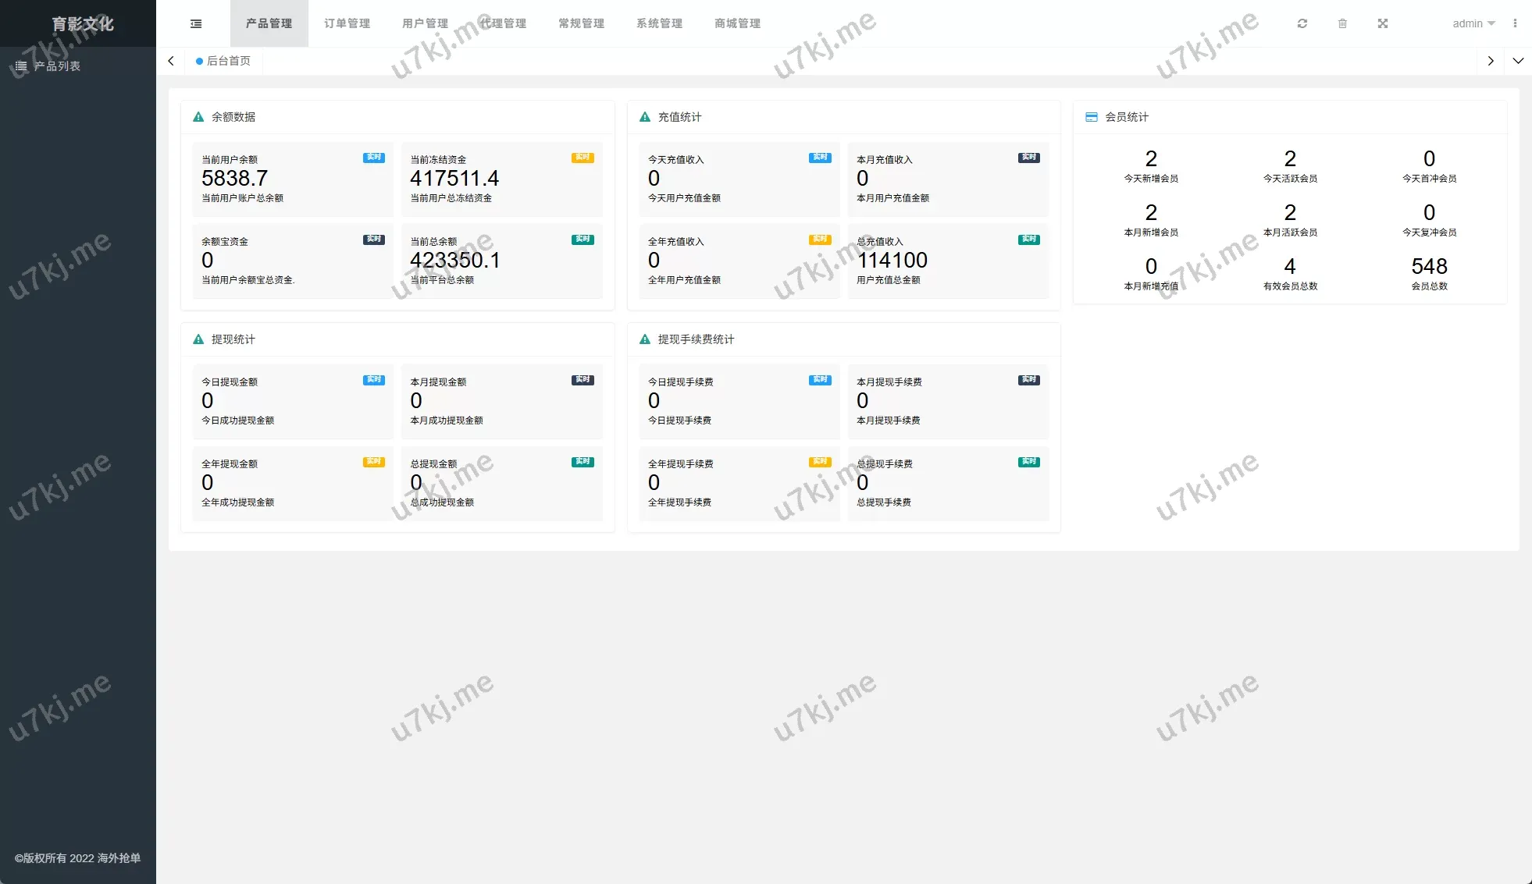
Task: Select the 系统管理 top menu
Action: pyautogui.click(x=660, y=23)
